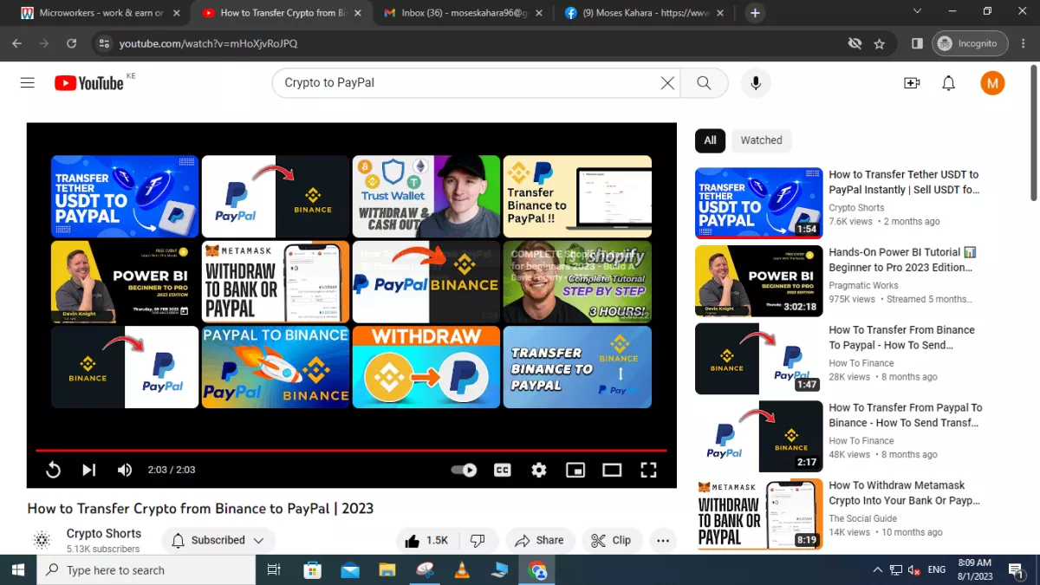Click the Windows taskbar search box

(x=146, y=569)
